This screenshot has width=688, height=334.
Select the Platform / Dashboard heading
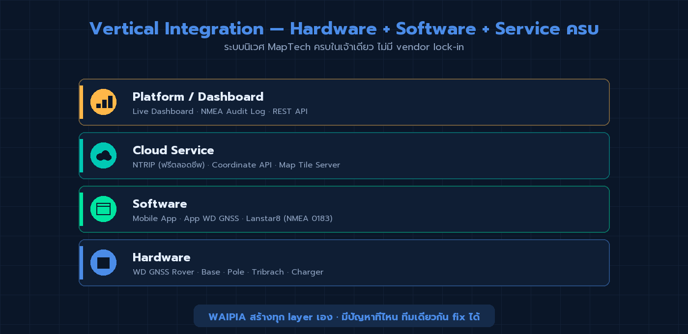point(198,97)
